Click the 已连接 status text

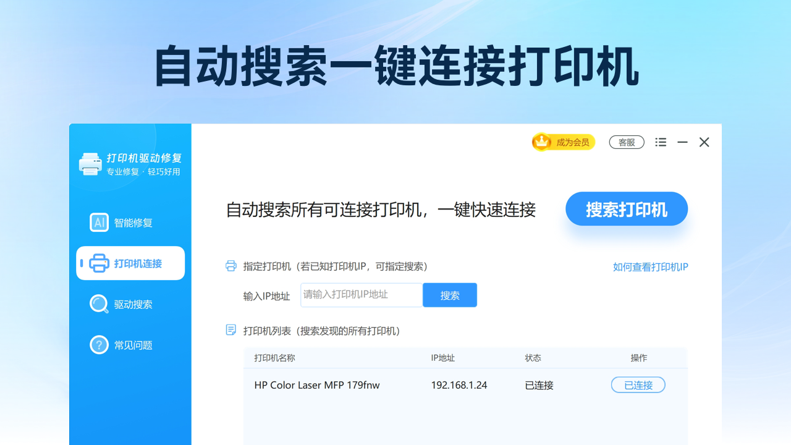pyautogui.click(x=539, y=385)
